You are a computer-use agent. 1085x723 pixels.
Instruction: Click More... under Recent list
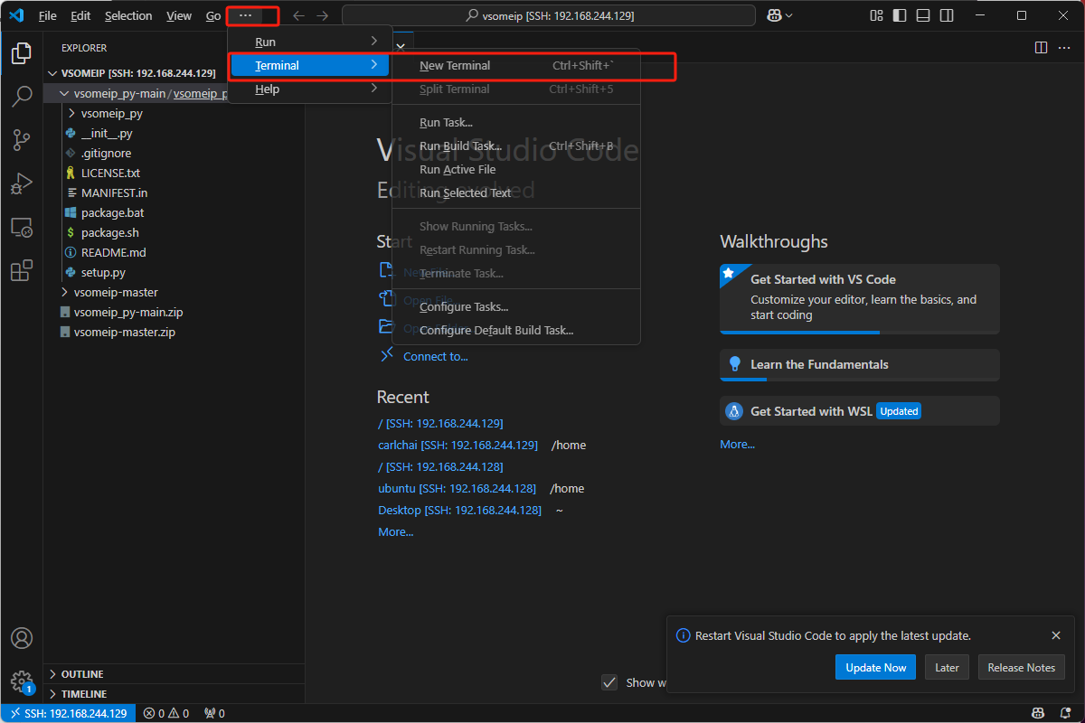tap(395, 531)
